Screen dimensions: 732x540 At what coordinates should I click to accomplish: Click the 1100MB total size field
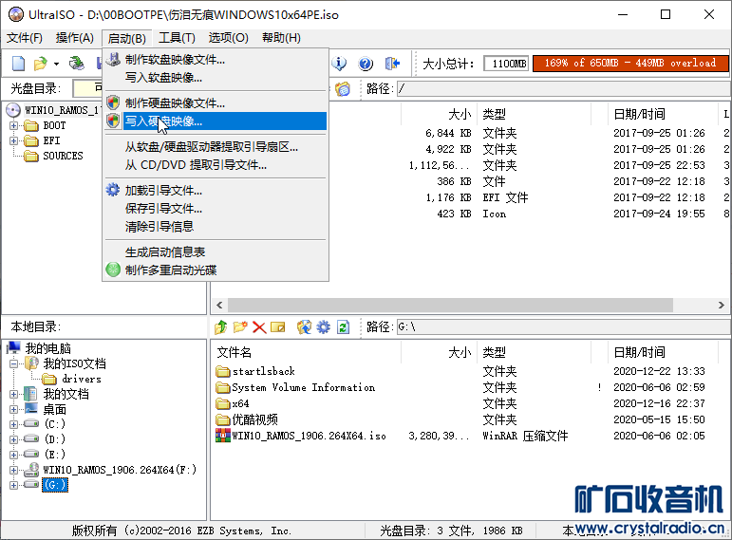click(x=506, y=64)
